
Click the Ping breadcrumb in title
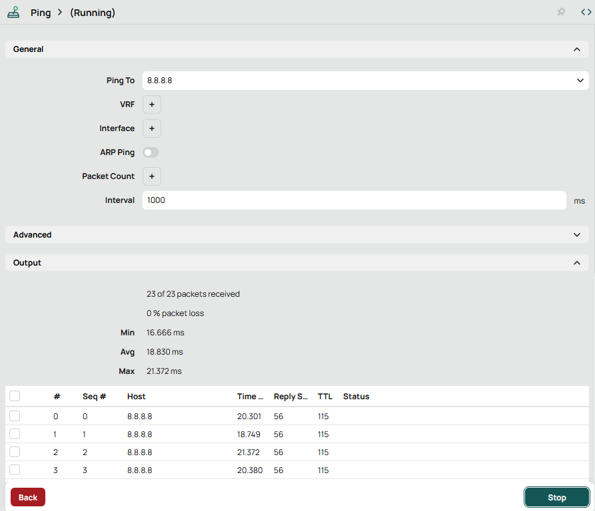tap(41, 13)
